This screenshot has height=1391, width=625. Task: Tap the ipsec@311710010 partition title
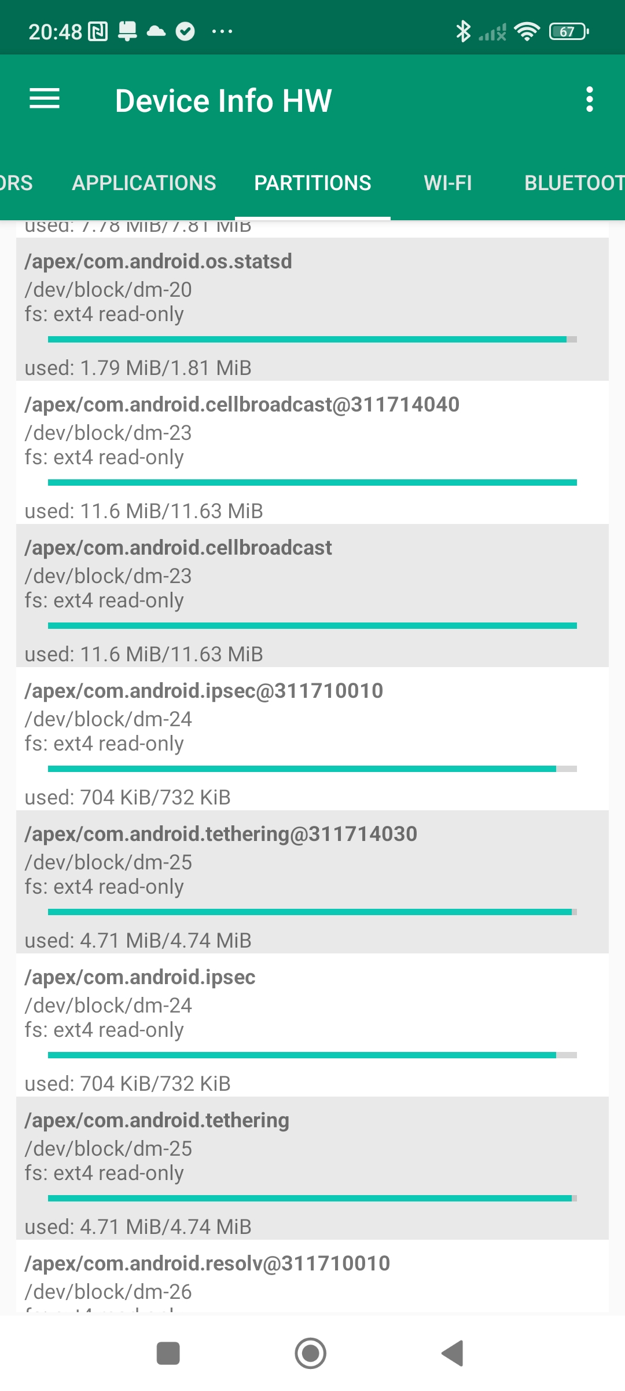click(x=204, y=691)
